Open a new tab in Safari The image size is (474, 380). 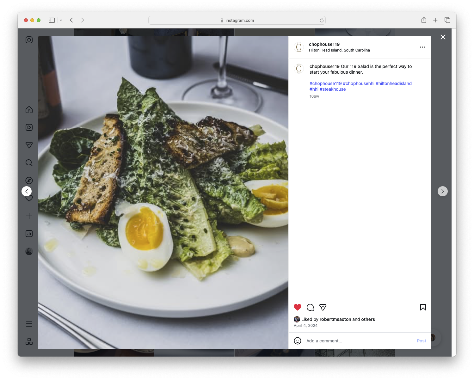pos(435,20)
